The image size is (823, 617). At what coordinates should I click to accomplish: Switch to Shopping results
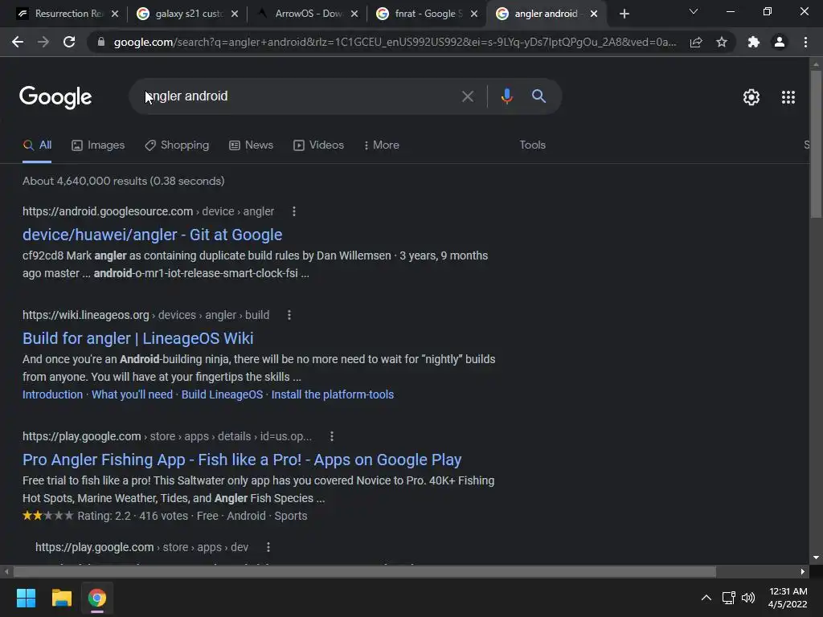click(x=177, y=145)
